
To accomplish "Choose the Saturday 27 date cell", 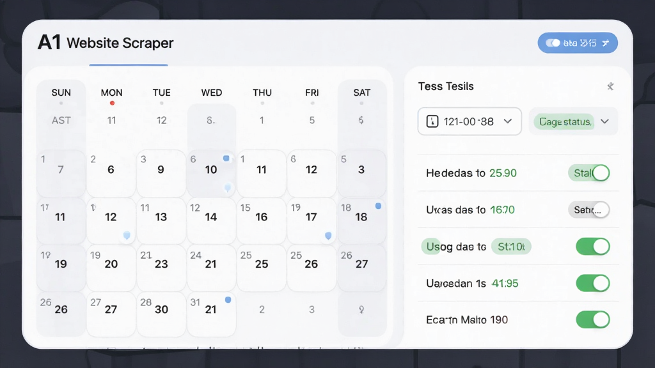I will click(362, 268).
